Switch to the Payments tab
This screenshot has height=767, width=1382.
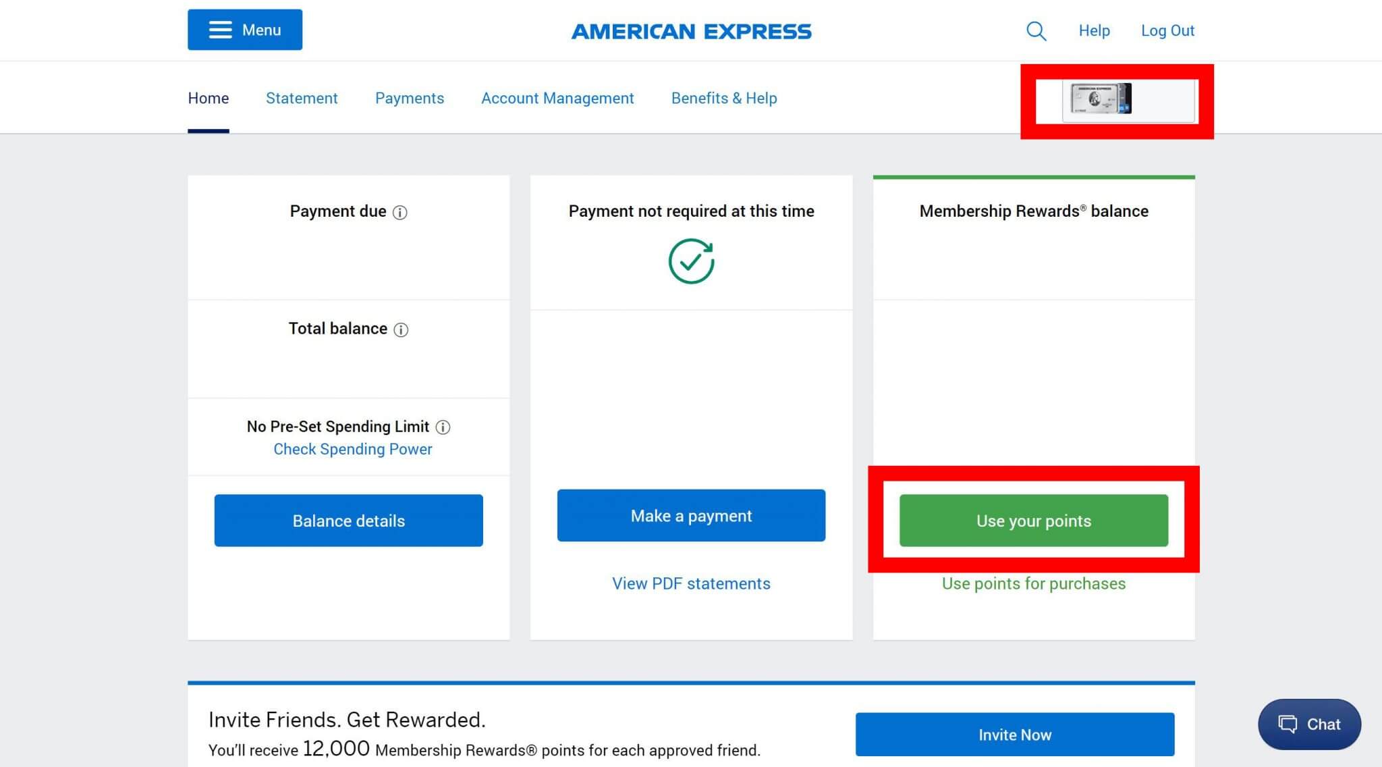[x=410, y=99]
